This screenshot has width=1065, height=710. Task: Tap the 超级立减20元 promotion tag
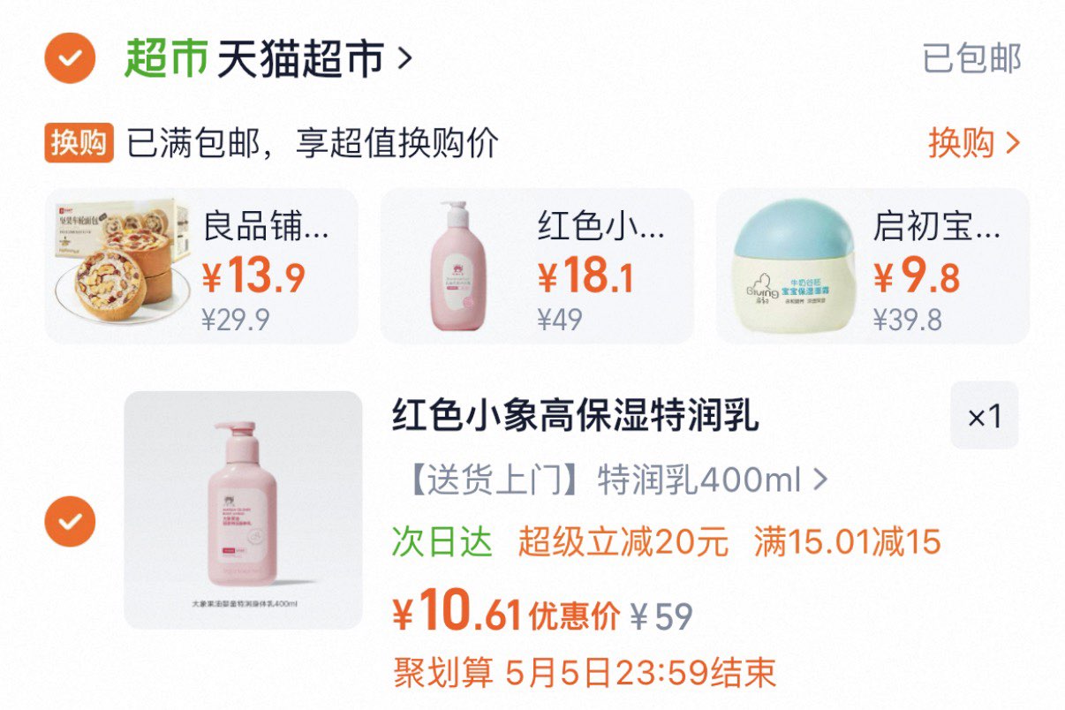click(x=623, y=542)
